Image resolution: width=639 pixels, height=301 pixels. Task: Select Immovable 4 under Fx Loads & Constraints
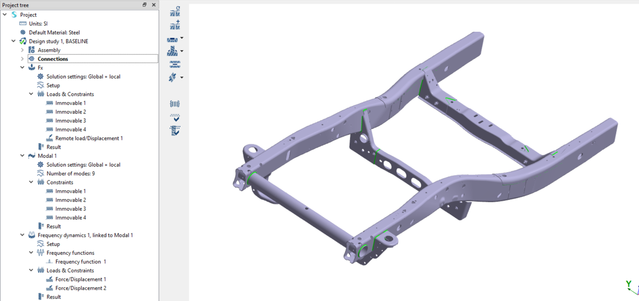[x=70, y=129]
